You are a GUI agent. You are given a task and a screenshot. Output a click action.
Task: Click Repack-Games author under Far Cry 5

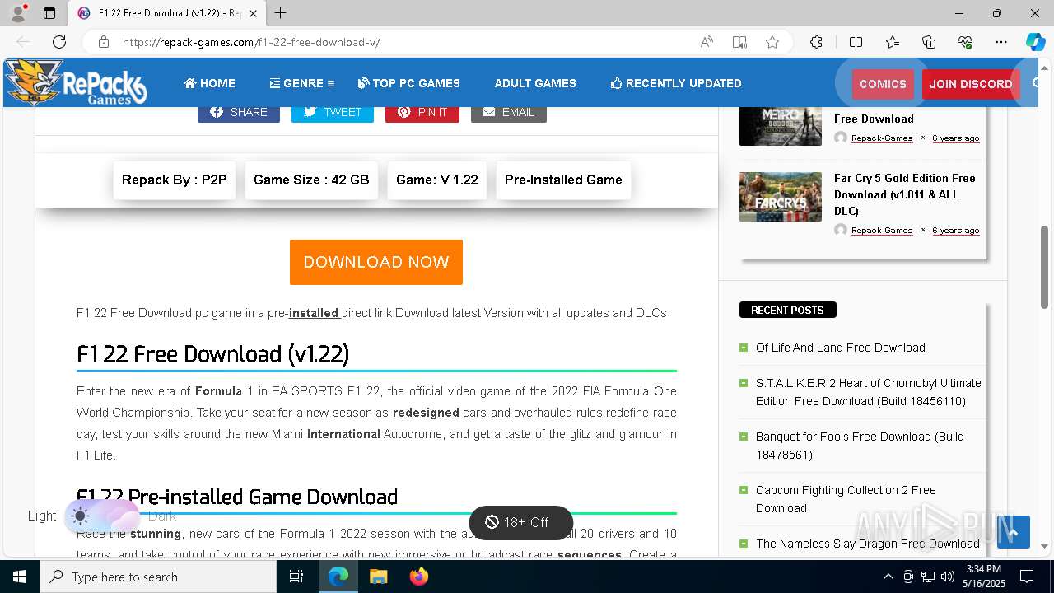pyautogui.click(x=882, y=231)
